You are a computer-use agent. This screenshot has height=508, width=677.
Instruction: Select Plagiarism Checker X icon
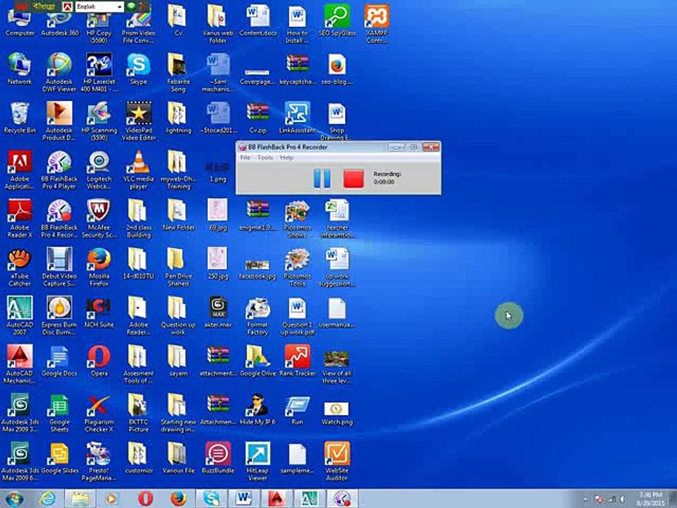[x=99, y=413]
